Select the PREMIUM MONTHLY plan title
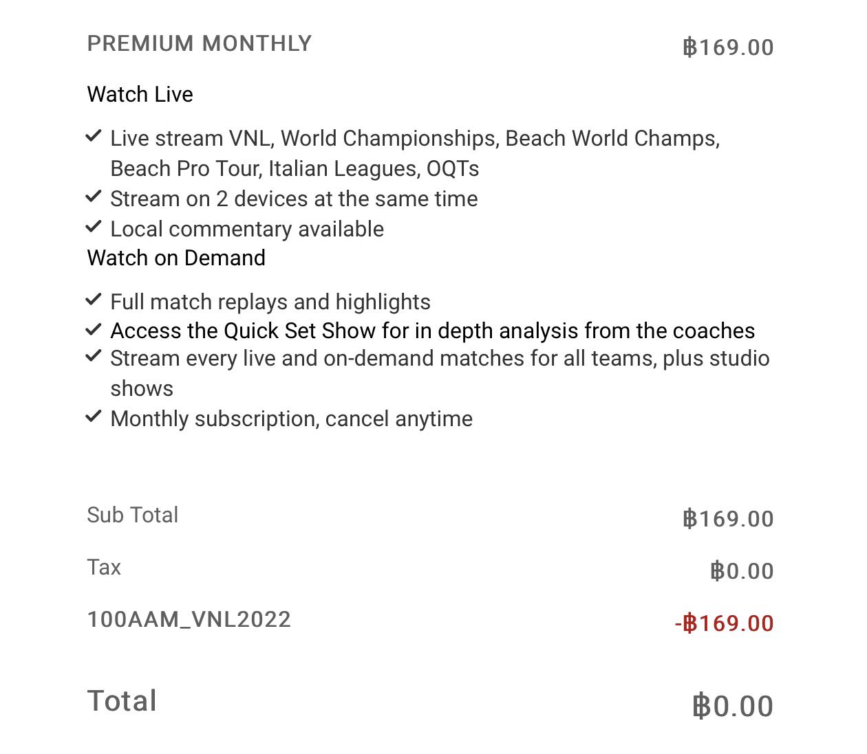Viewport: 867px width, 754px height. click(200, 43)
